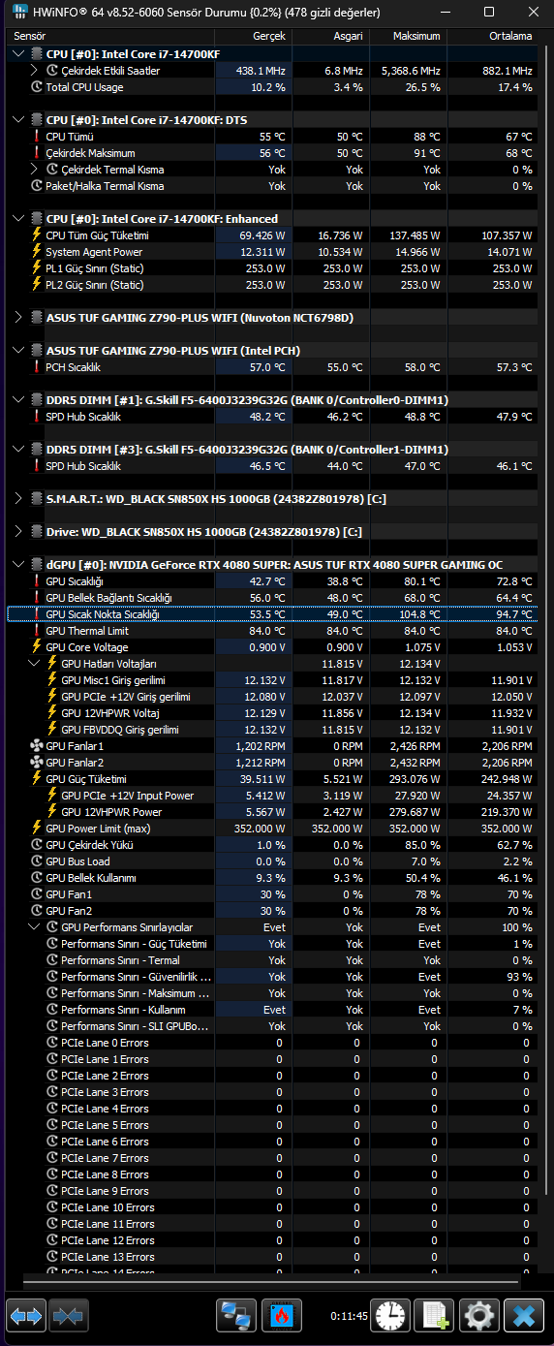Select the GPU Fan1 percentage row
The width and height of the screenshot is (554, 1346).
point(272,894)
